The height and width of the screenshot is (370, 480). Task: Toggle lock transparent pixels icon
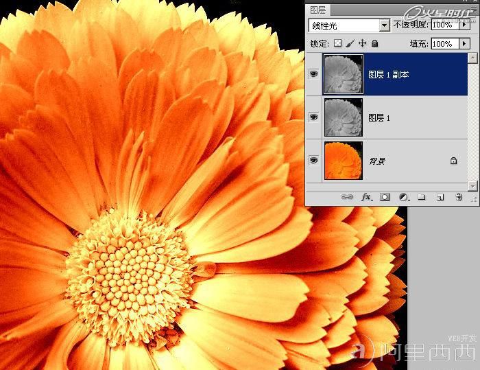(x=337, y=43)
